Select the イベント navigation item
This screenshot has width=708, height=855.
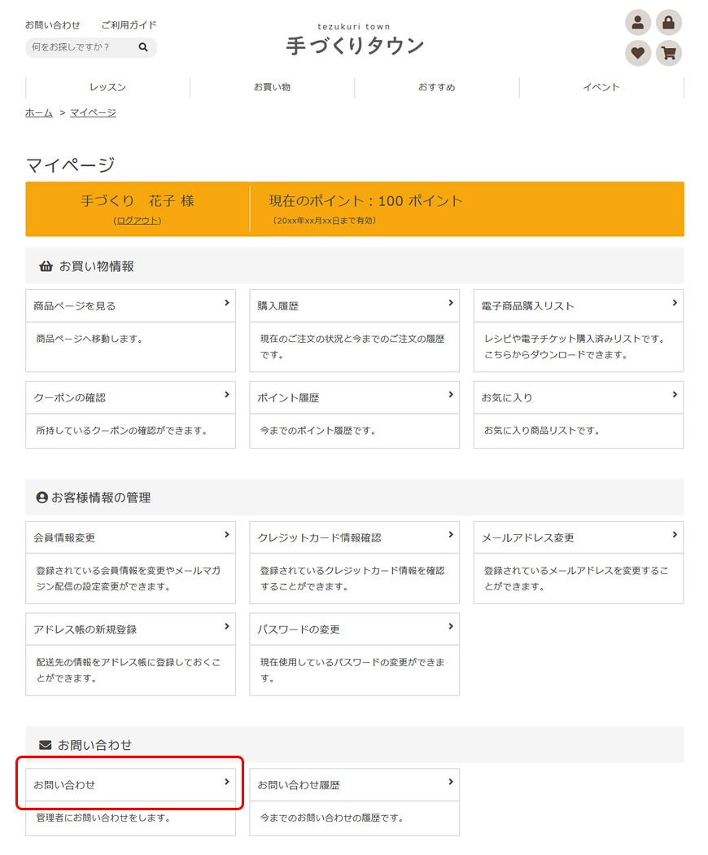pos(601,87)
